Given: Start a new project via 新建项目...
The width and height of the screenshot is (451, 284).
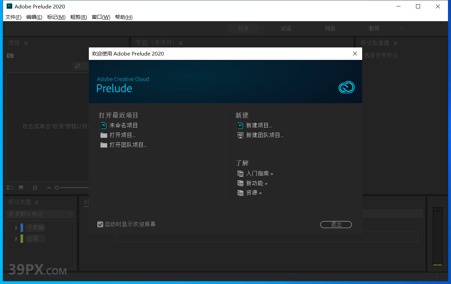Looking at the screenshot, I should (x=259, y=126).
